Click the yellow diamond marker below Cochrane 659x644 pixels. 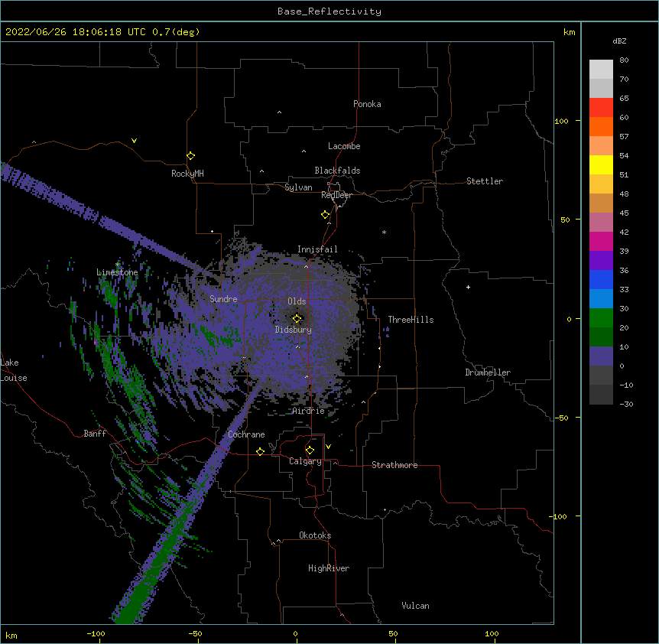(x=260, y=451)
